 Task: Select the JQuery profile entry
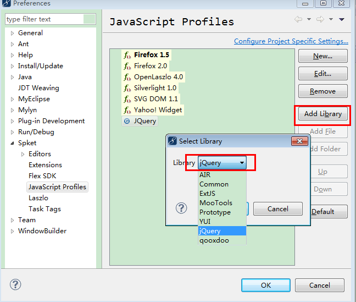tap(140, 121)
